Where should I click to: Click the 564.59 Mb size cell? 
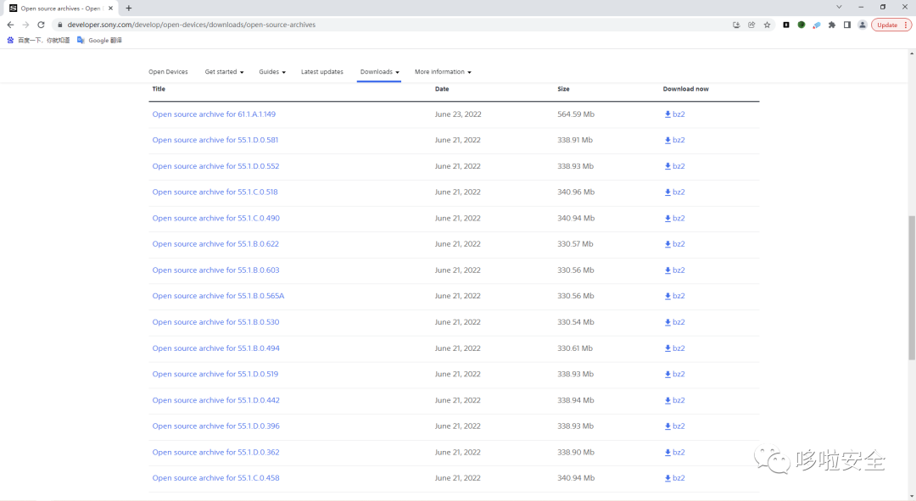tap(575, 114)
